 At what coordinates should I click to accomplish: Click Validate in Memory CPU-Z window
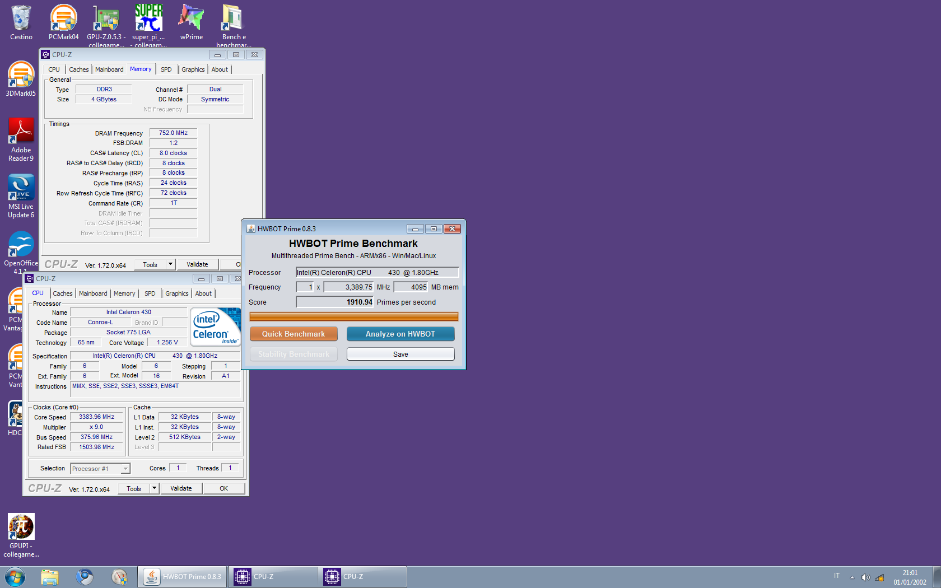[x=197, y=264]
